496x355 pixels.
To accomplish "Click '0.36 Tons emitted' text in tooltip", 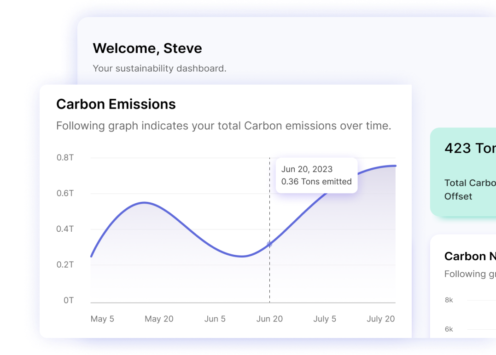I will 316,182.
